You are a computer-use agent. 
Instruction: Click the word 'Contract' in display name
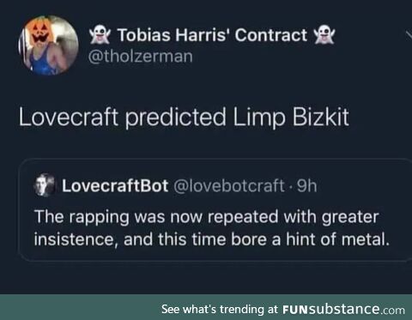[271, 35]
